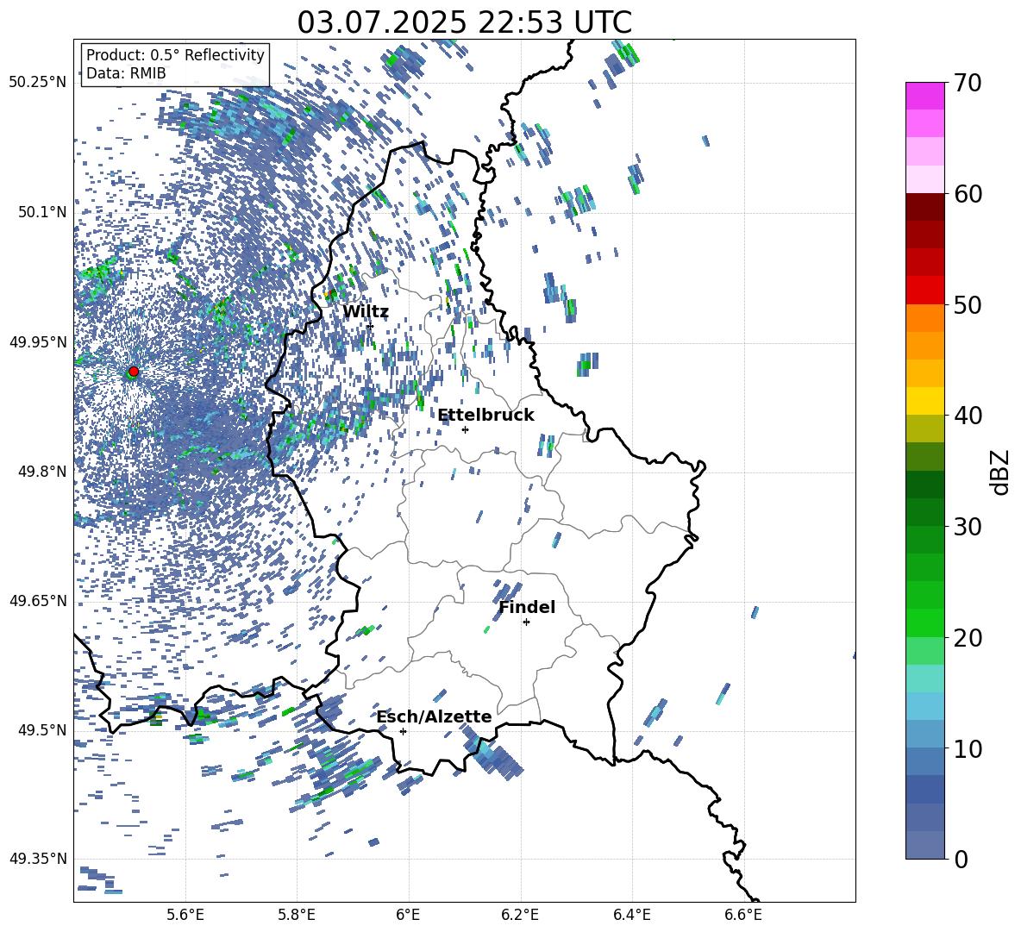Click the top magenta colorbar band

[925, 97]
